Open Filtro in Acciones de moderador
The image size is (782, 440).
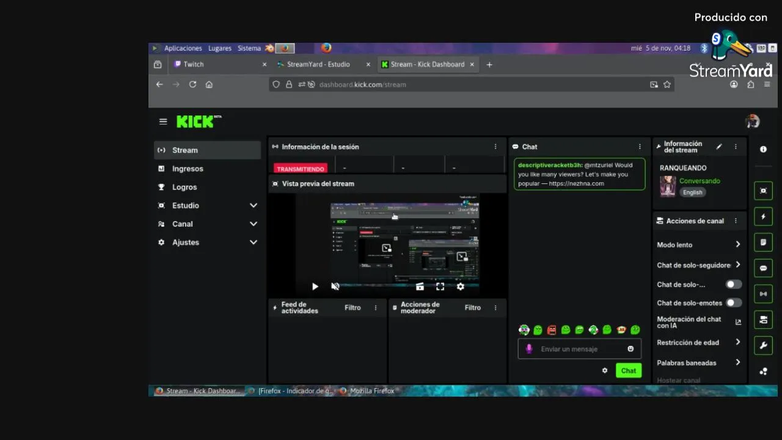tap(473, 308)
